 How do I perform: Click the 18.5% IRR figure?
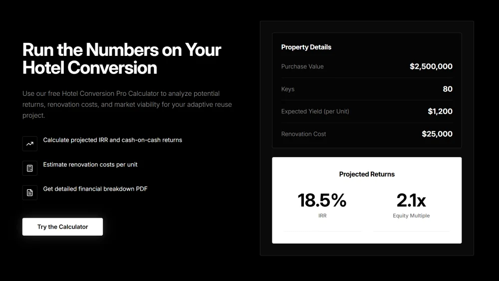tap(322, 200)
